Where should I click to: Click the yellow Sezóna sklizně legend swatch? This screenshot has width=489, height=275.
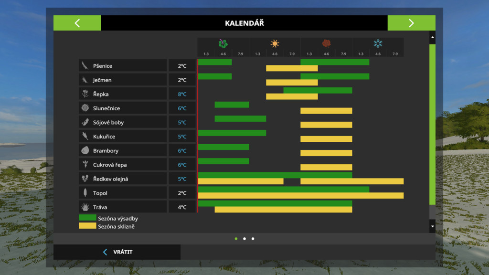coord(87,226)
